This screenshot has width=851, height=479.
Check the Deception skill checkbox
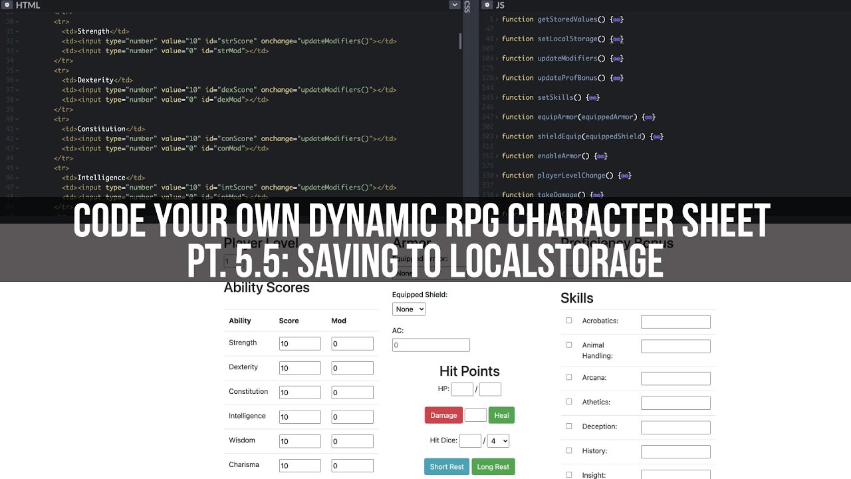tap(568, 426)
